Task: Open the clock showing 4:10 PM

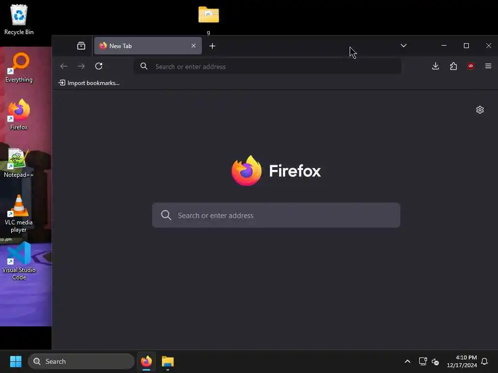Action: click(462, 361)
